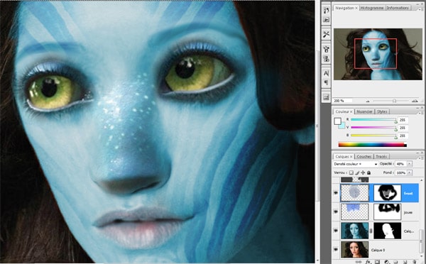Open the Densité couleur blend mode dropdown

(356, 164)
